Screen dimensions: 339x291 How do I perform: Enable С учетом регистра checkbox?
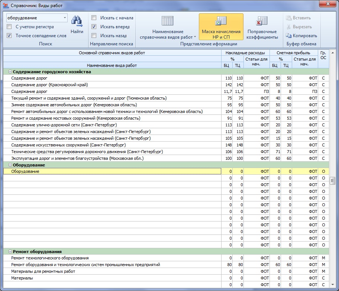tap(9, 27)
